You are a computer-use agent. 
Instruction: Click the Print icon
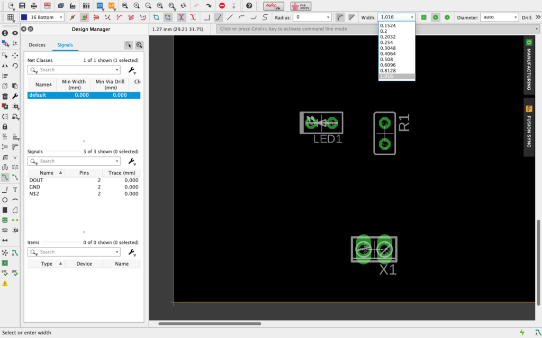tap(34, 5)
